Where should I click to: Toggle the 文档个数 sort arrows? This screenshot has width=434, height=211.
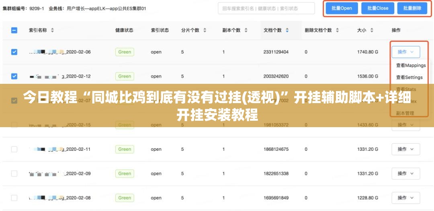pyautogui.click(x=287, y=30)
